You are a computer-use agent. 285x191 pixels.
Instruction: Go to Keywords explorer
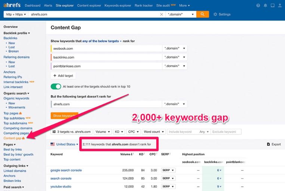pyautogui.click(x=118, y=6)
